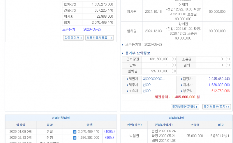Open the 감정평가서 appraisal report button
This screenshot has height=143, width=233.
tap(73, 38)
